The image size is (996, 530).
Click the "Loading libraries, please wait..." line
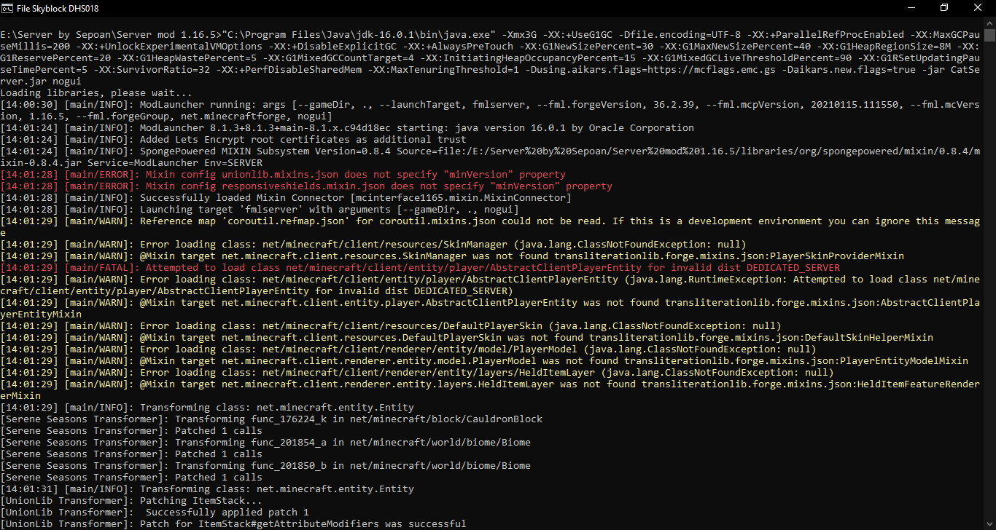(86, 93)
